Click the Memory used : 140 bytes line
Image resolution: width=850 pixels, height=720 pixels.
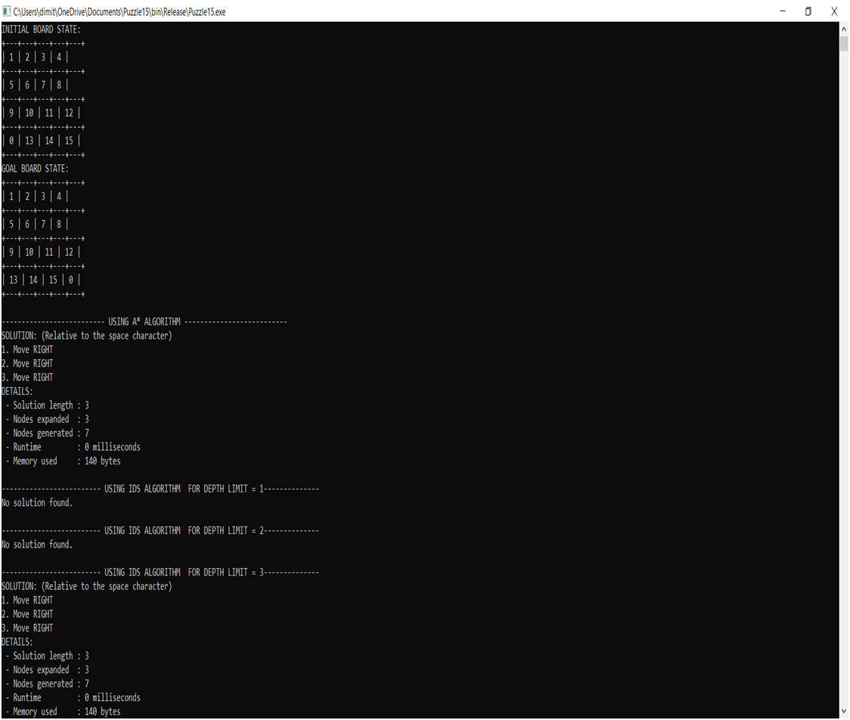pyautogui.click(x=63, y=461)
